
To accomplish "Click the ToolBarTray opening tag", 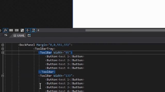I will click(x=44, y=49).
